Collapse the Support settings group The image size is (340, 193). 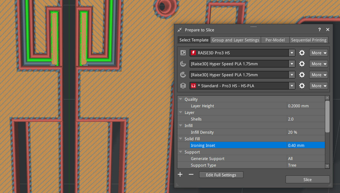[x=181, y=152]
